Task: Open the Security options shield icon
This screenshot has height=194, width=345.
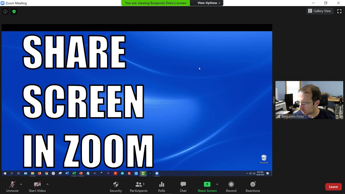Action: [116, 186]
